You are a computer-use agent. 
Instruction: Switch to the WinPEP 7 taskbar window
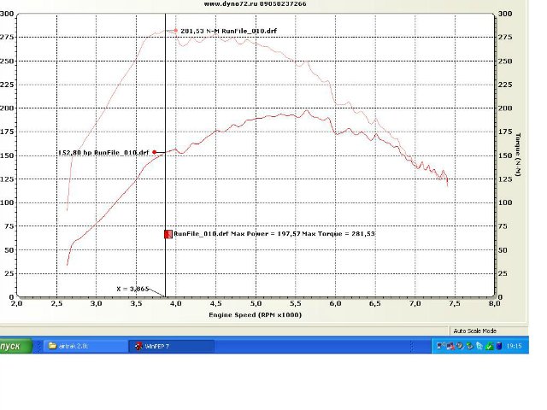(164, 346)
